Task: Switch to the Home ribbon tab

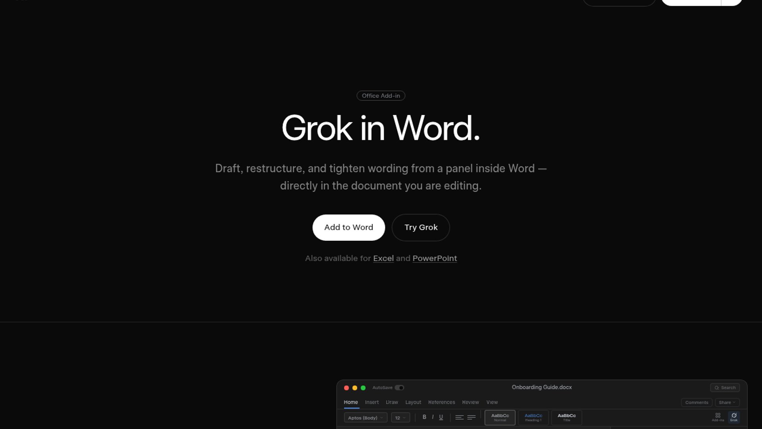Action: pos(351,402)
